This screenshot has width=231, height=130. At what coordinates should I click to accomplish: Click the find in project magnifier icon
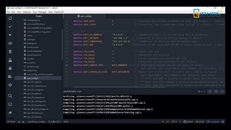click(x=10, y=96)
